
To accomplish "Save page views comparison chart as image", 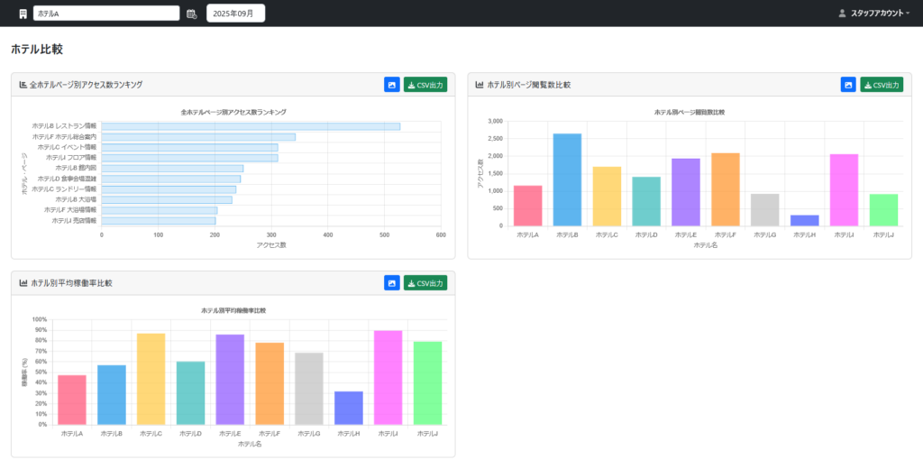I will point(848,85).
